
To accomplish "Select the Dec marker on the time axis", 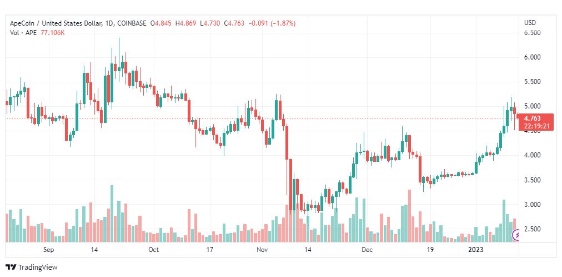I will coord(367,250).
